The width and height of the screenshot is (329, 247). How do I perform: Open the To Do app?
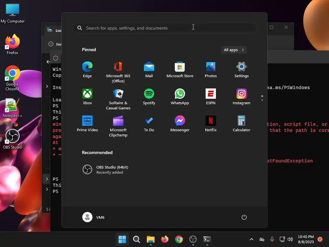tap(149, 124)
